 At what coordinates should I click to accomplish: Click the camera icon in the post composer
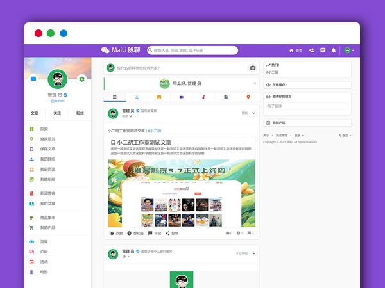pyautogui.click(x=252, y=68)
